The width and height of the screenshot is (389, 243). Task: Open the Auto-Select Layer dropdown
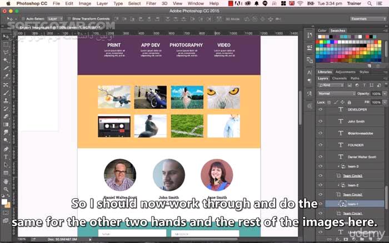(x=55, y=19)
